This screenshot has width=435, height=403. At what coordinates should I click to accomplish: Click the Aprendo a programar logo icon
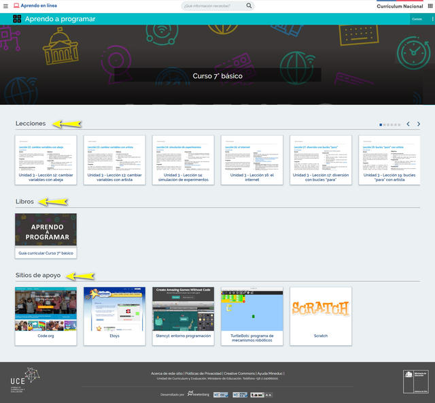pos(16,19)
